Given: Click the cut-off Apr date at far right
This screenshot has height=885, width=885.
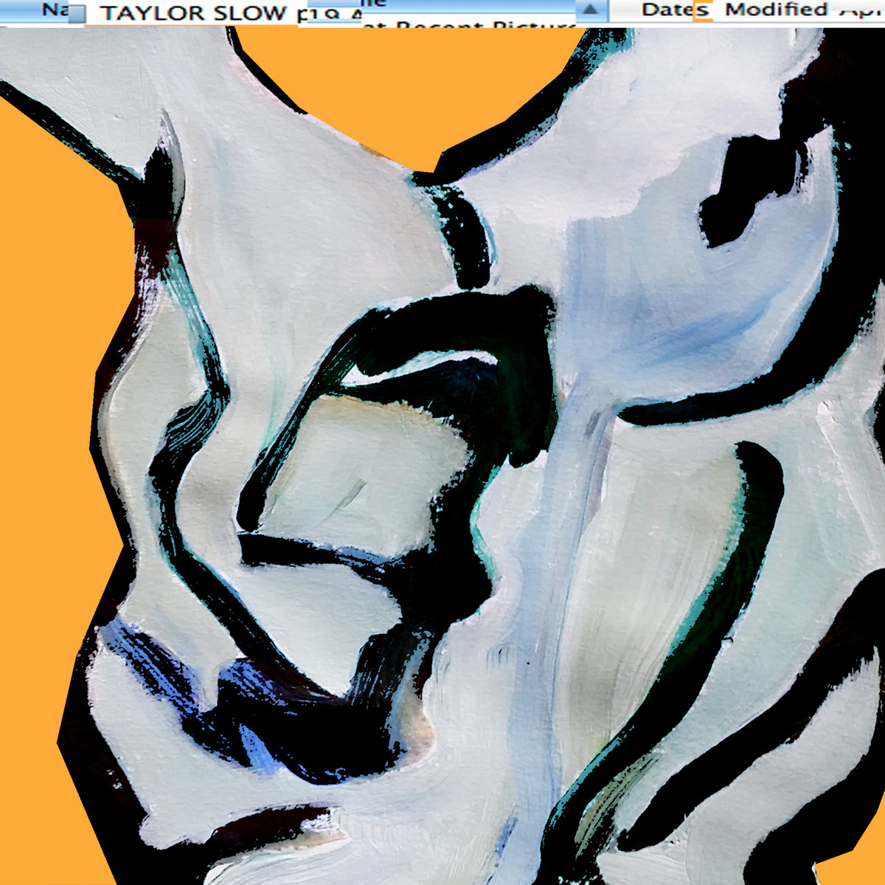Looking at the screenshot, I should pos(860,10).
